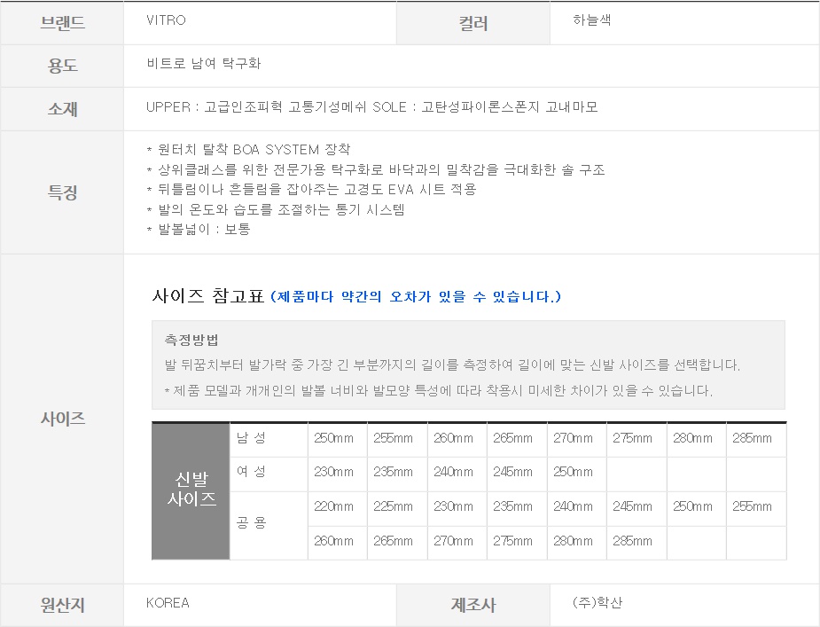
Task: Select the 하늘색 color value
Action: tap(592, 20)
